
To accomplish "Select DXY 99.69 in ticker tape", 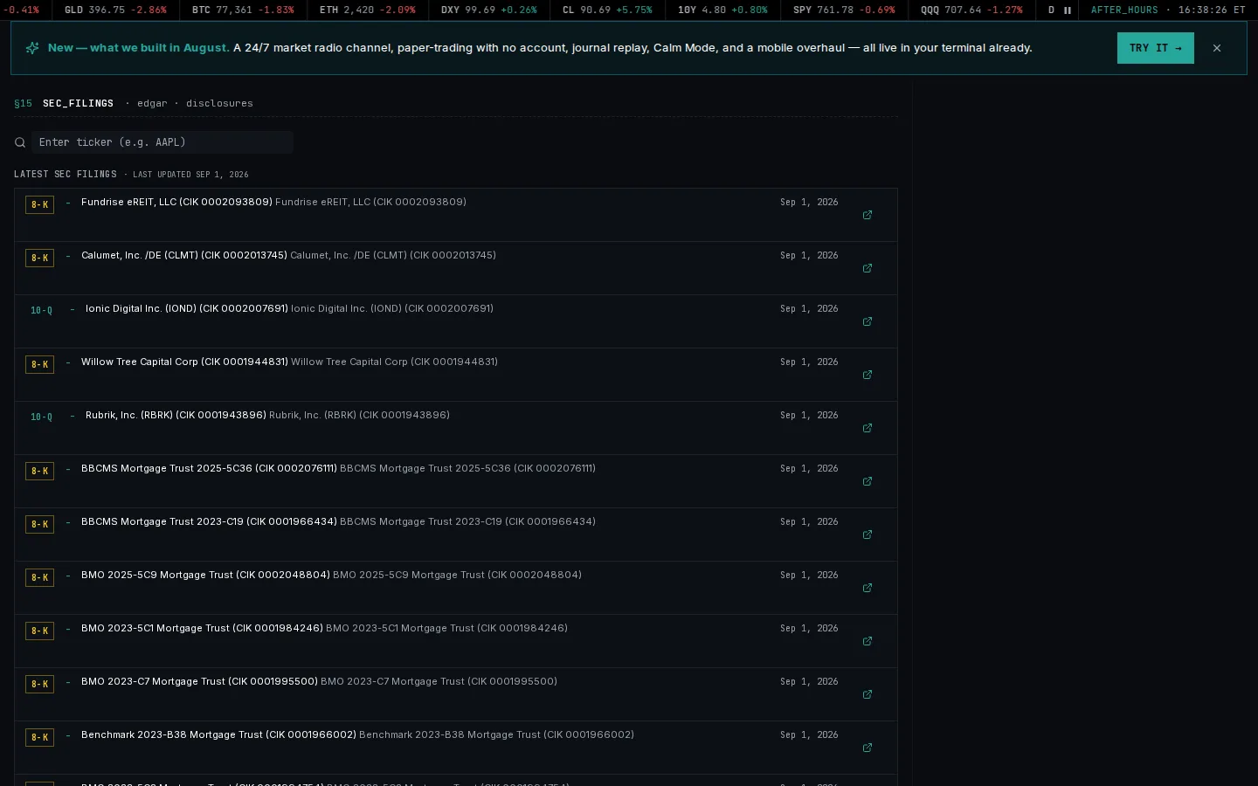I will pos(489,10).
